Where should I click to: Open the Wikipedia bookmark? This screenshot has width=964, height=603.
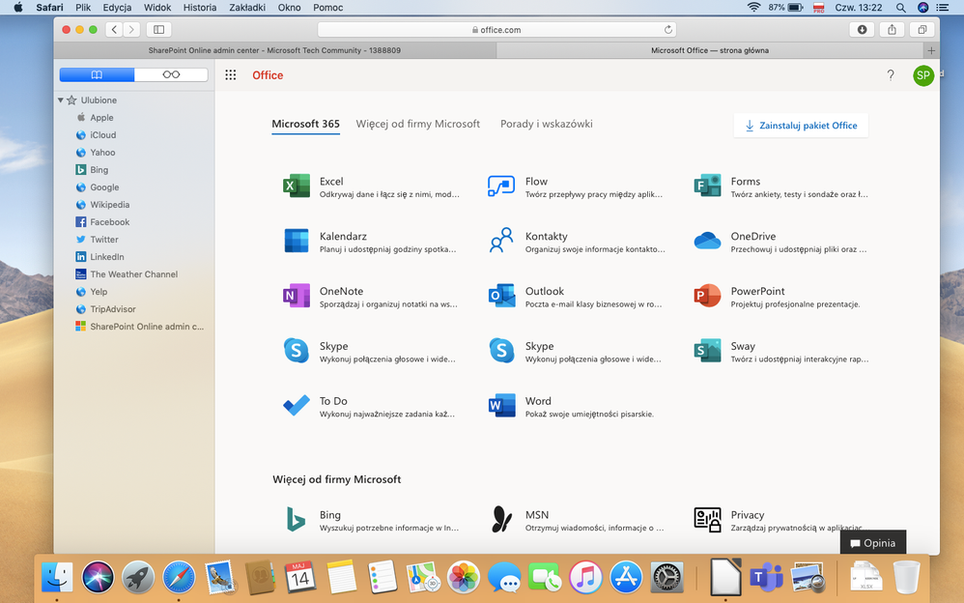click(109, 204)
